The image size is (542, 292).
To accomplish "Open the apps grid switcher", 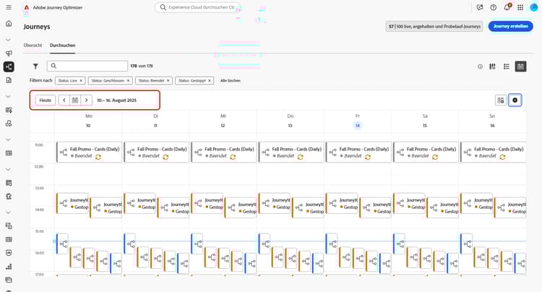I will [520, 7].
